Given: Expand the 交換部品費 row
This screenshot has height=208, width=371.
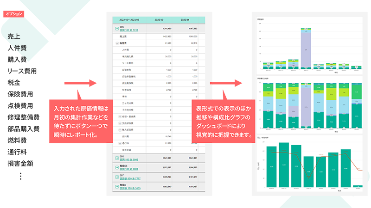Looking at the screenshot, I should [120, 123].
